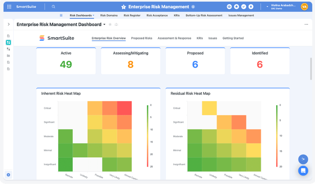Image resolution: width=315 pixels, height=185 pixels.
Task: Click the red Critical/Almost Certain inherent cell
Action: point(124,108)
